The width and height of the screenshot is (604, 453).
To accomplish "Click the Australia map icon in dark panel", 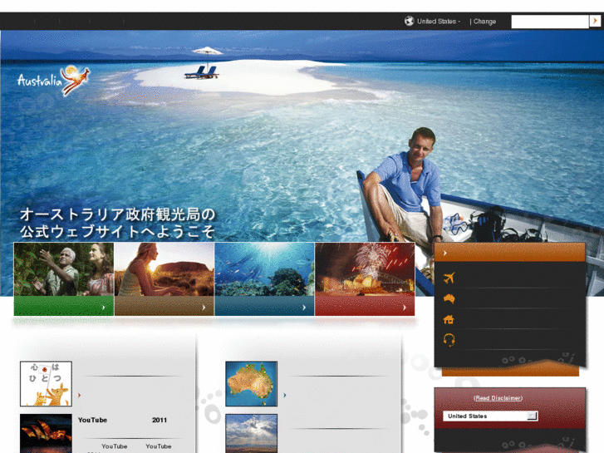I will tap(449, 298).
